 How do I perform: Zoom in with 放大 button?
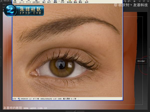coord(49,1)
